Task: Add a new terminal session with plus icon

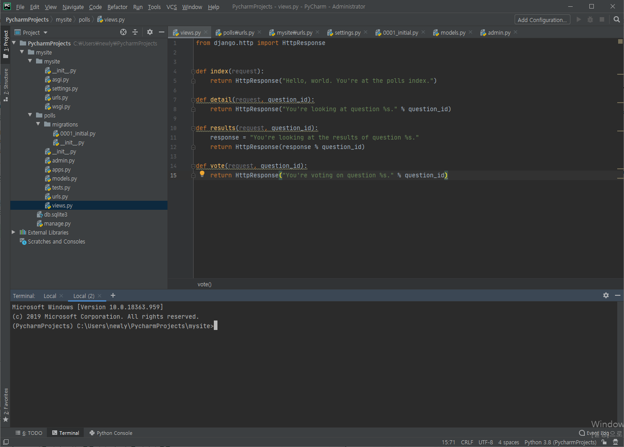Action: [x=113, y=295]
